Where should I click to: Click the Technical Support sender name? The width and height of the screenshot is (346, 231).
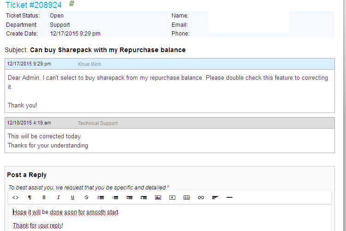pos(97,123)
